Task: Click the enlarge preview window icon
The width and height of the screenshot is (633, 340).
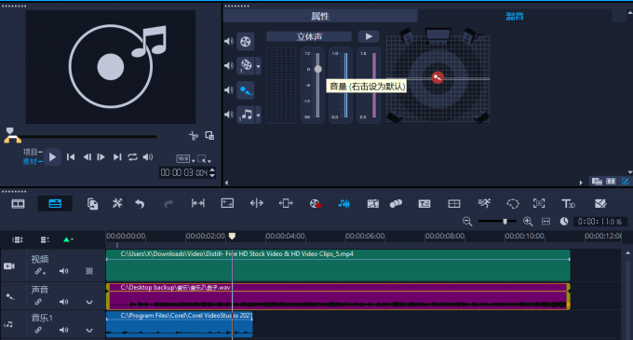Action: pos(209,136)
